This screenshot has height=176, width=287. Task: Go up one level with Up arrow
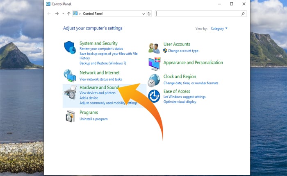point(68,14)
